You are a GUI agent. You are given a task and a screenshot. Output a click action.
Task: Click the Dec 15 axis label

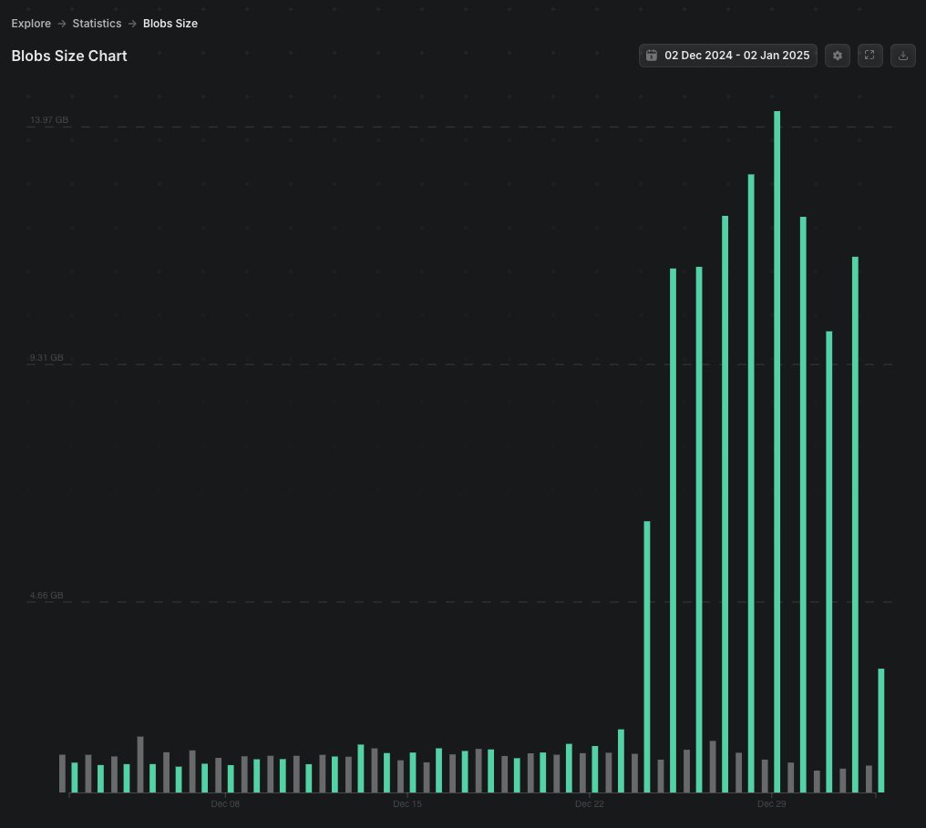click(407, 803)
